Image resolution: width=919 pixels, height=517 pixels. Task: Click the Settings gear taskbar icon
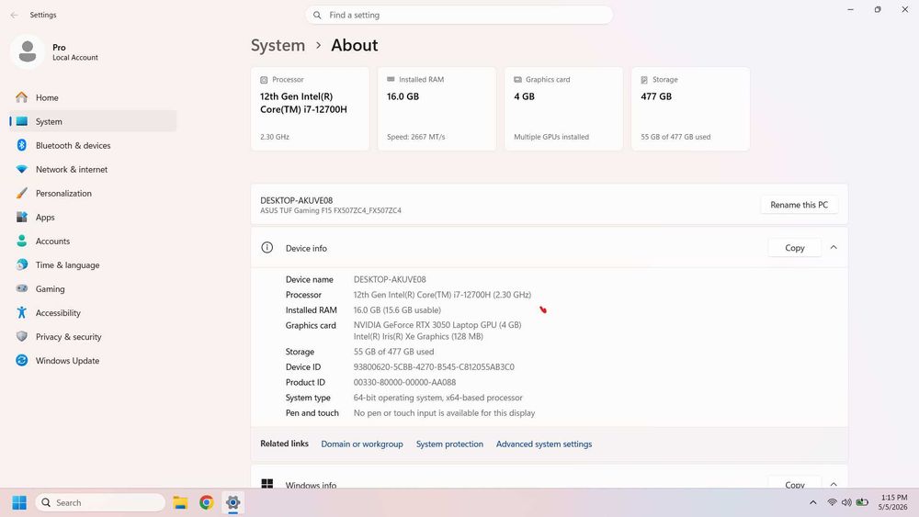tap(233, 502)
